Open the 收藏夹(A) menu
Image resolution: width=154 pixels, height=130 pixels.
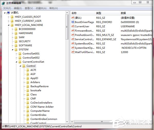point(41,8)
